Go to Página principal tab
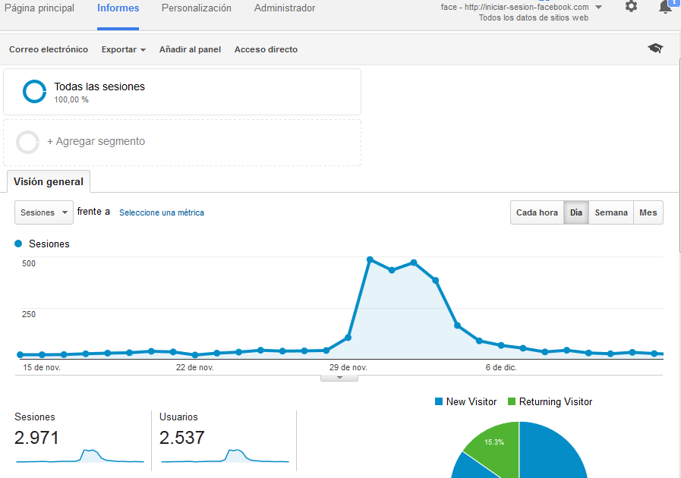 pos(39,8)
